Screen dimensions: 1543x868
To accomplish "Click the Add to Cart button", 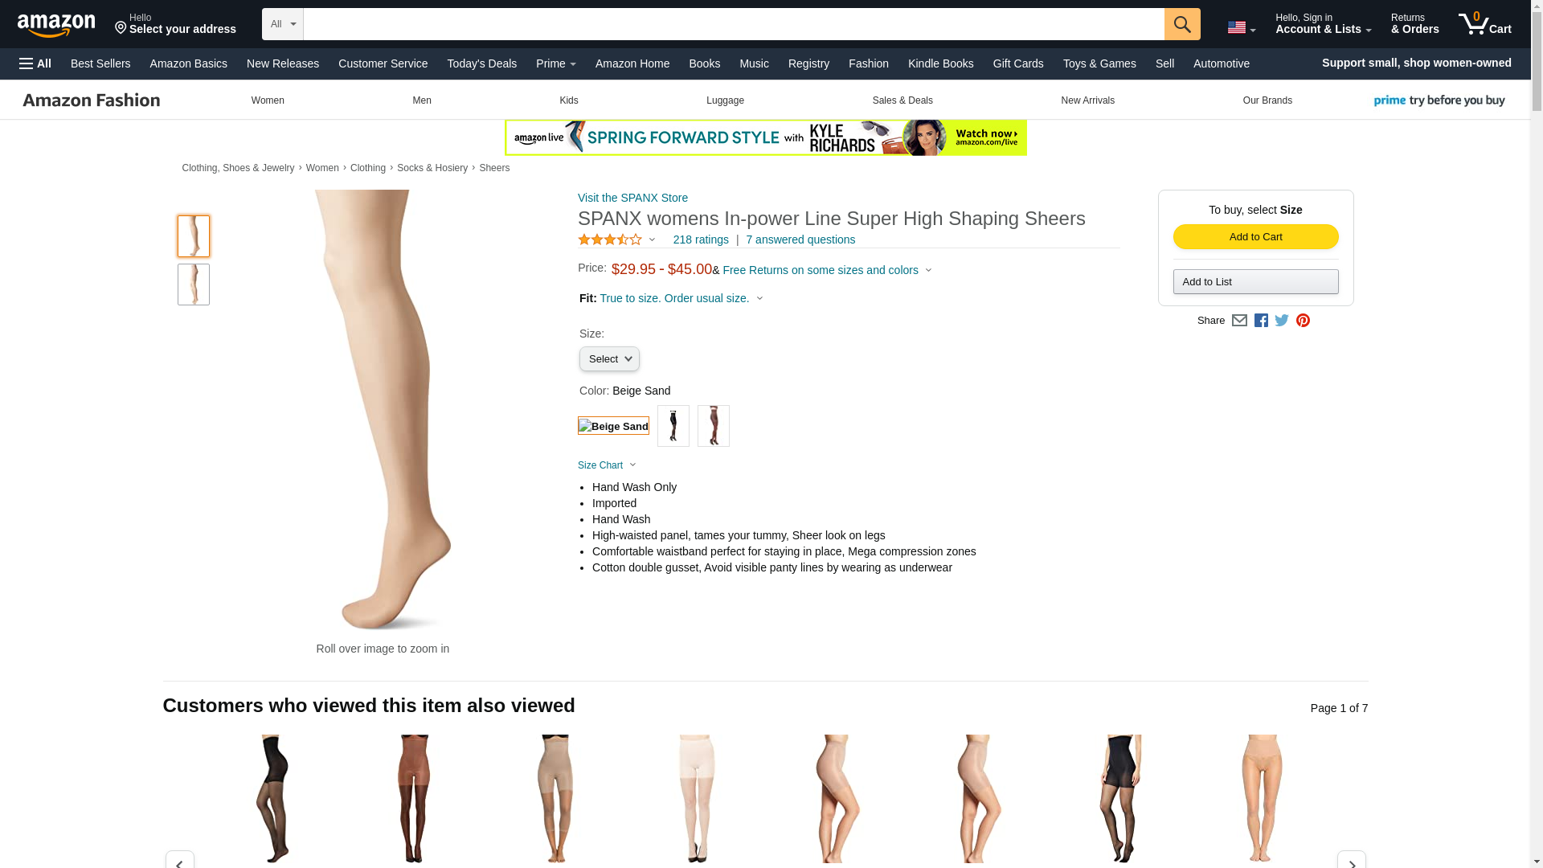I will [1255, 236].
